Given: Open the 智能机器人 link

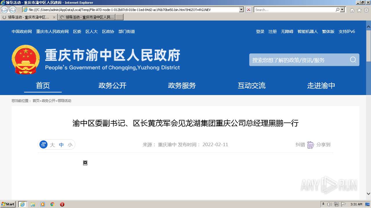Looking at the screenshot, I should point(308,31).
